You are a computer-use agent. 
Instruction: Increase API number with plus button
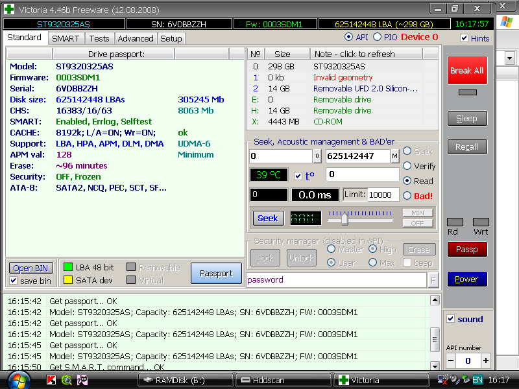click(x=485, y=360)
